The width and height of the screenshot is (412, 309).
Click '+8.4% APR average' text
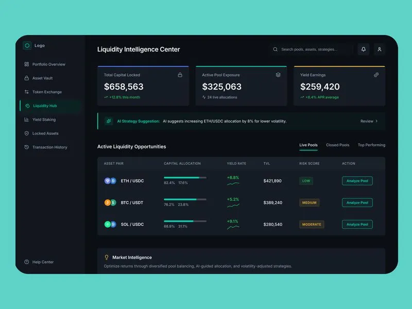coord(322,97)
